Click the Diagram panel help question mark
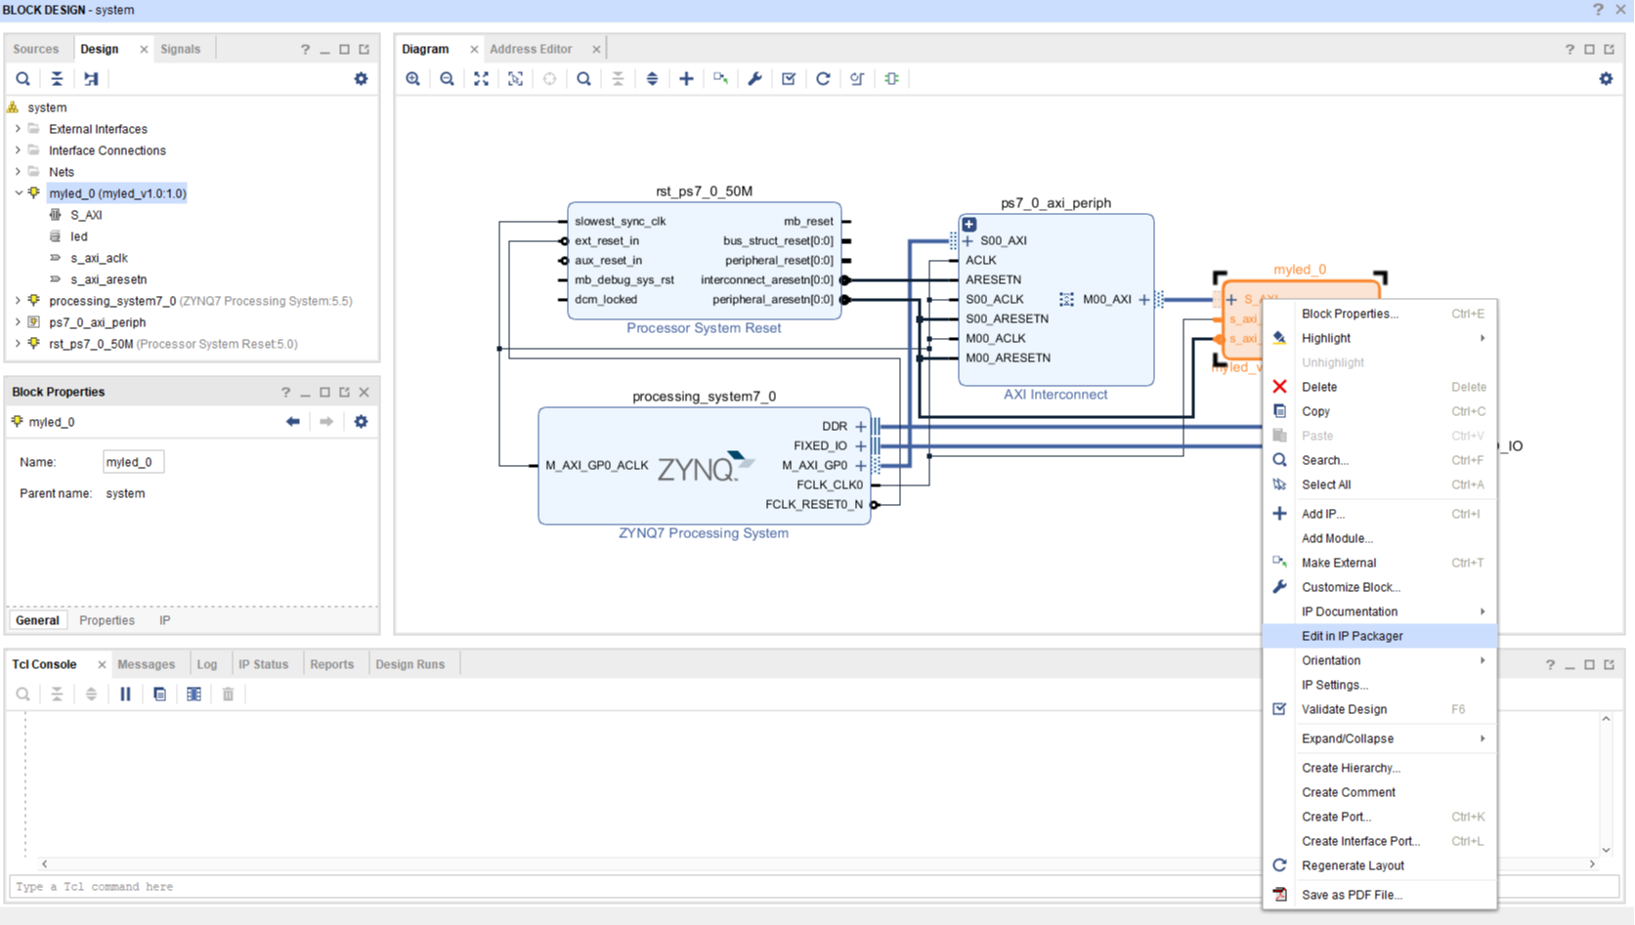Viewport: 1635px width, 925px height. point(1570,49)
